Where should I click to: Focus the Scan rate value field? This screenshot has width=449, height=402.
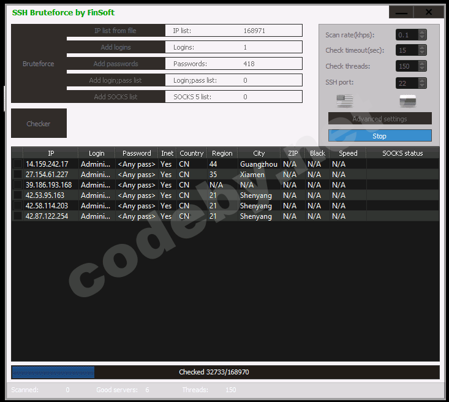click(407, 35)
